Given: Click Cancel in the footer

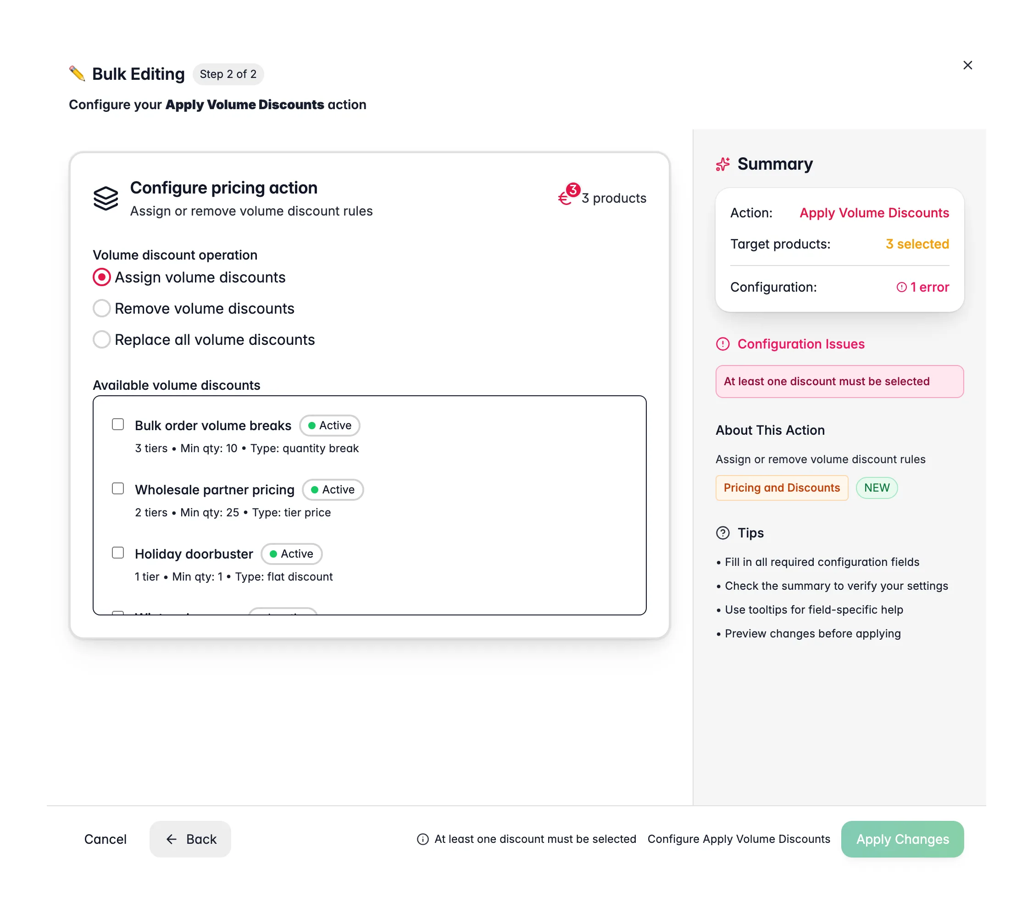Looking at the screenshot, I should (x=105, y=839).
